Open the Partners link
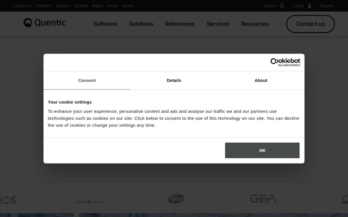Screen dimensions: 348x217 43,6
